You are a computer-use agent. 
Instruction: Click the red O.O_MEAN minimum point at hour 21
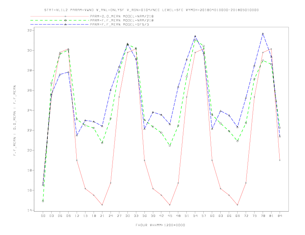[102, 205]
